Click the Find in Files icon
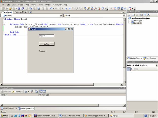Viewport: 158px width, 118px height. point(39,9)
